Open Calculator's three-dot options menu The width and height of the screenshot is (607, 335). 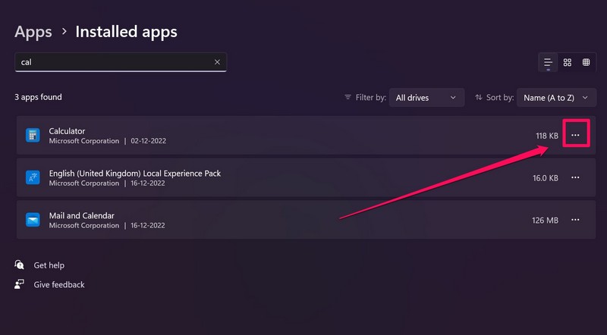pyautogui.click(x=575, y=136)
